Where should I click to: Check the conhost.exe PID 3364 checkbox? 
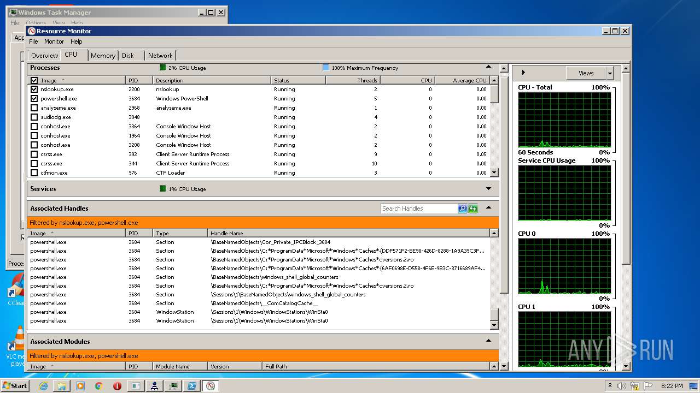point(34,126)
